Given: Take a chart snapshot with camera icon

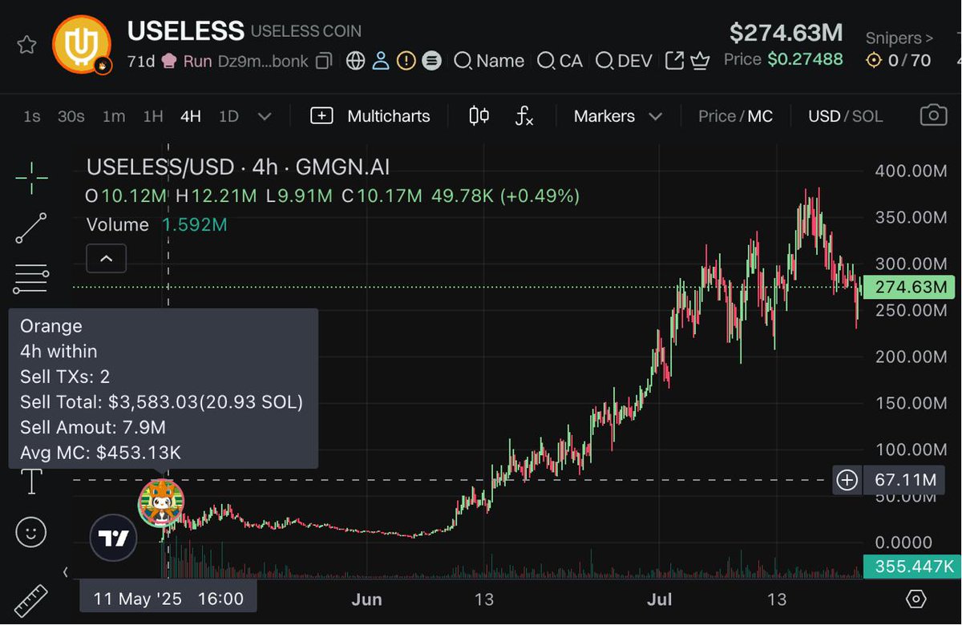Looking at the screenshot, I should pyautogui.click(x=933, y=116).
